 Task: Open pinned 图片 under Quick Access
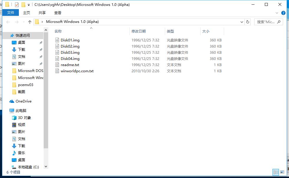(22, 64)
